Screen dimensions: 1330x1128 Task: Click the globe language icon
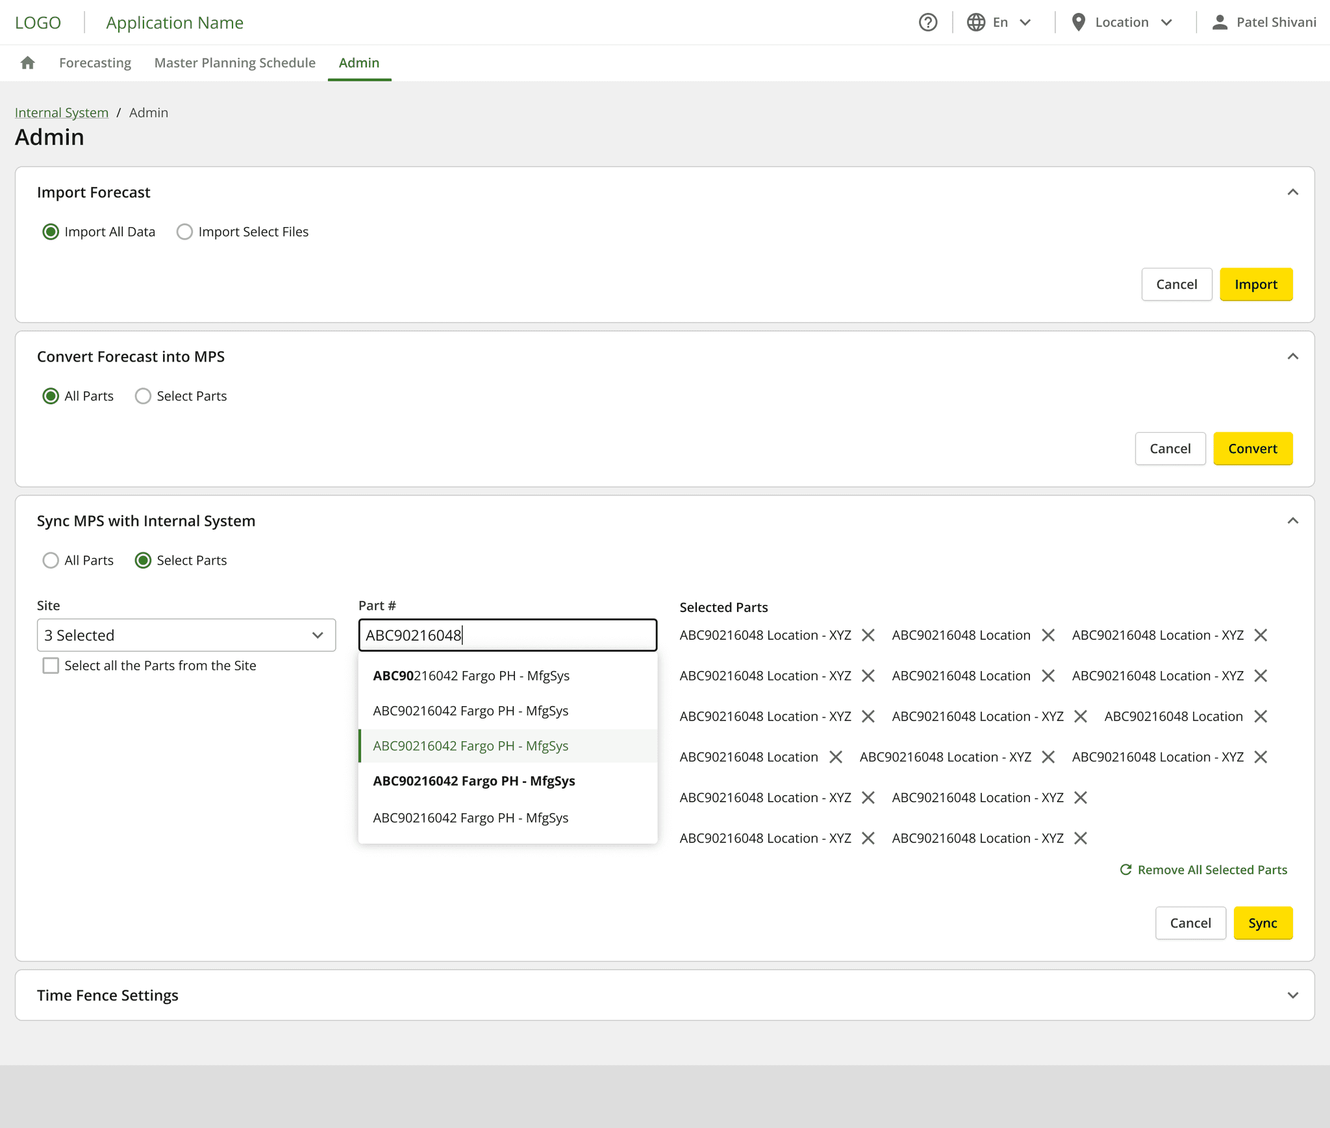975,23
